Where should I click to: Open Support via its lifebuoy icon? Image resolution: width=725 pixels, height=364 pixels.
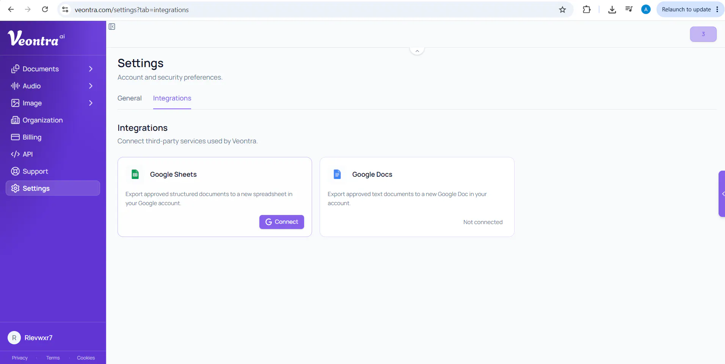[15, 171]
